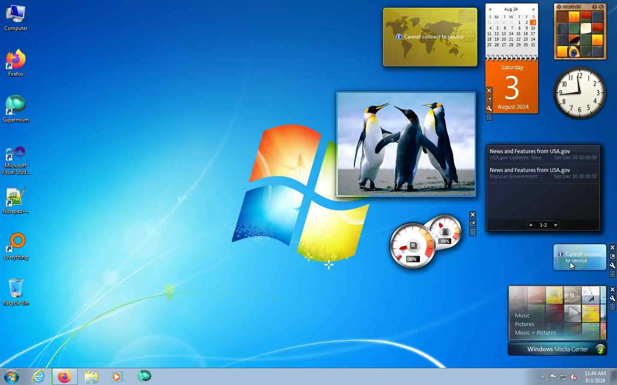Open calendar gadget options wrench
The image size is (617, 385).
489,108
